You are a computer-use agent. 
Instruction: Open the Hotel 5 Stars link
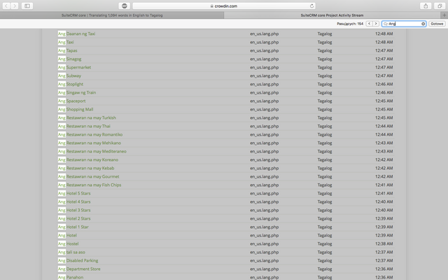coord(74,193)
